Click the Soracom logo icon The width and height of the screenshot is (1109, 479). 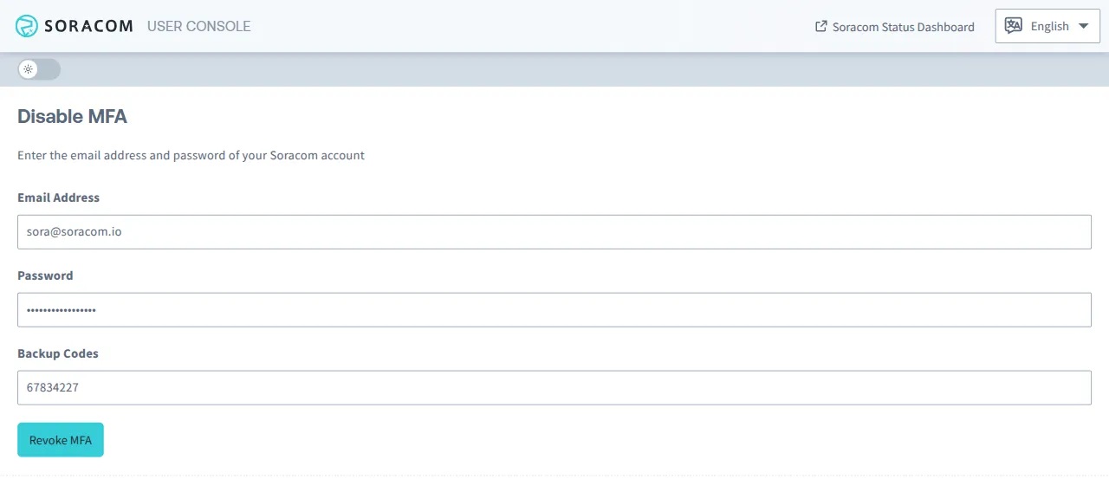[27, 26]
